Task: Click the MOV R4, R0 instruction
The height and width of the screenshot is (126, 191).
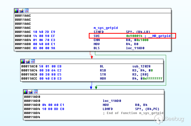Action: coord(116,44)
